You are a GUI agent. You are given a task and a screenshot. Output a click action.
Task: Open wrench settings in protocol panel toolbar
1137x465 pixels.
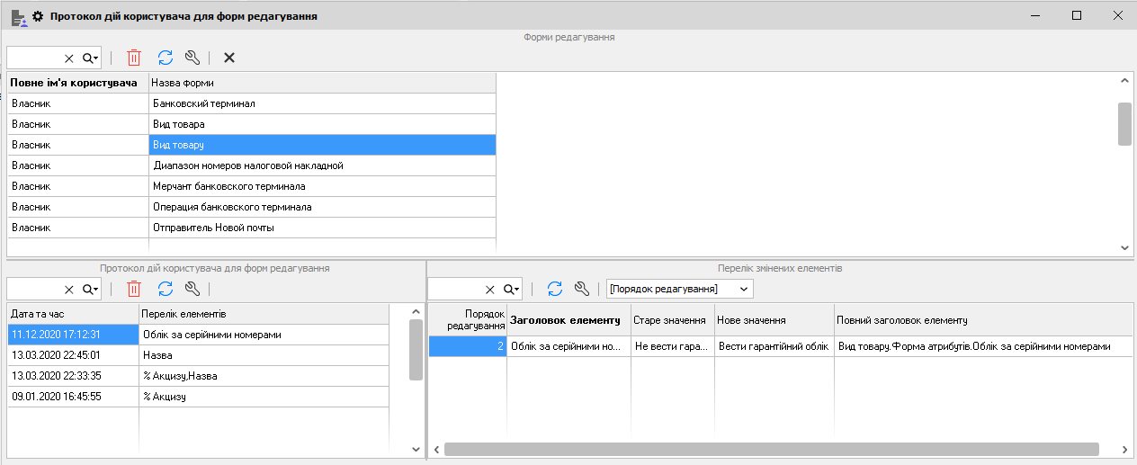click(192, 289)
